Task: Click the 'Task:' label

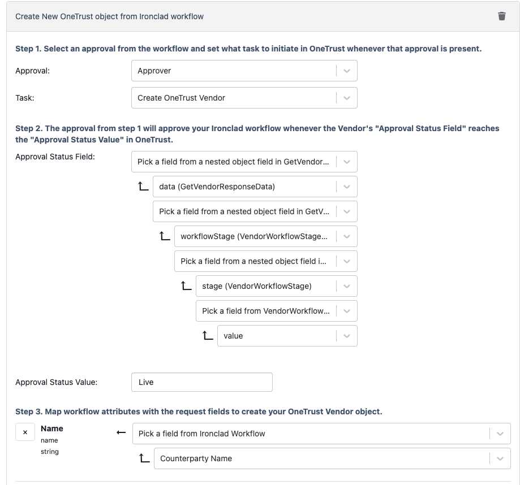Action: tap(25, 98)
